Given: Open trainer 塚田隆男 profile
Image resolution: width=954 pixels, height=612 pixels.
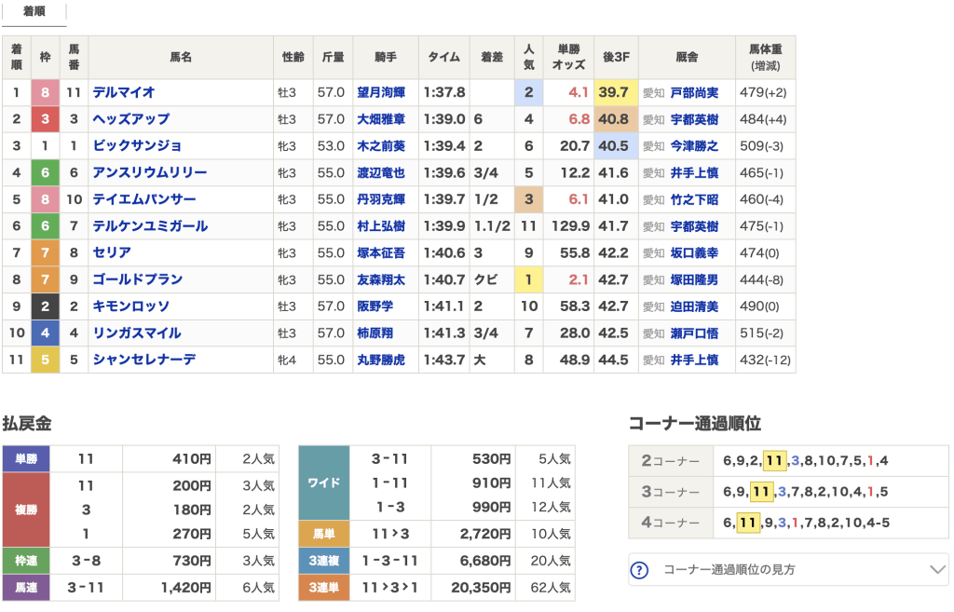Looking at the screenshot, I should click(x=694, y=279).
